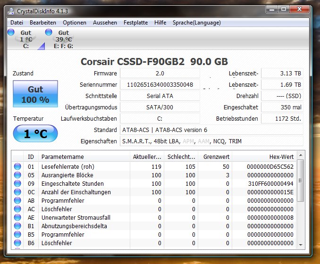Close the CrystalDiskInfo window
The width and height of the screenshot is (320, 264).
pyautogui.click(x=299, y=9)
